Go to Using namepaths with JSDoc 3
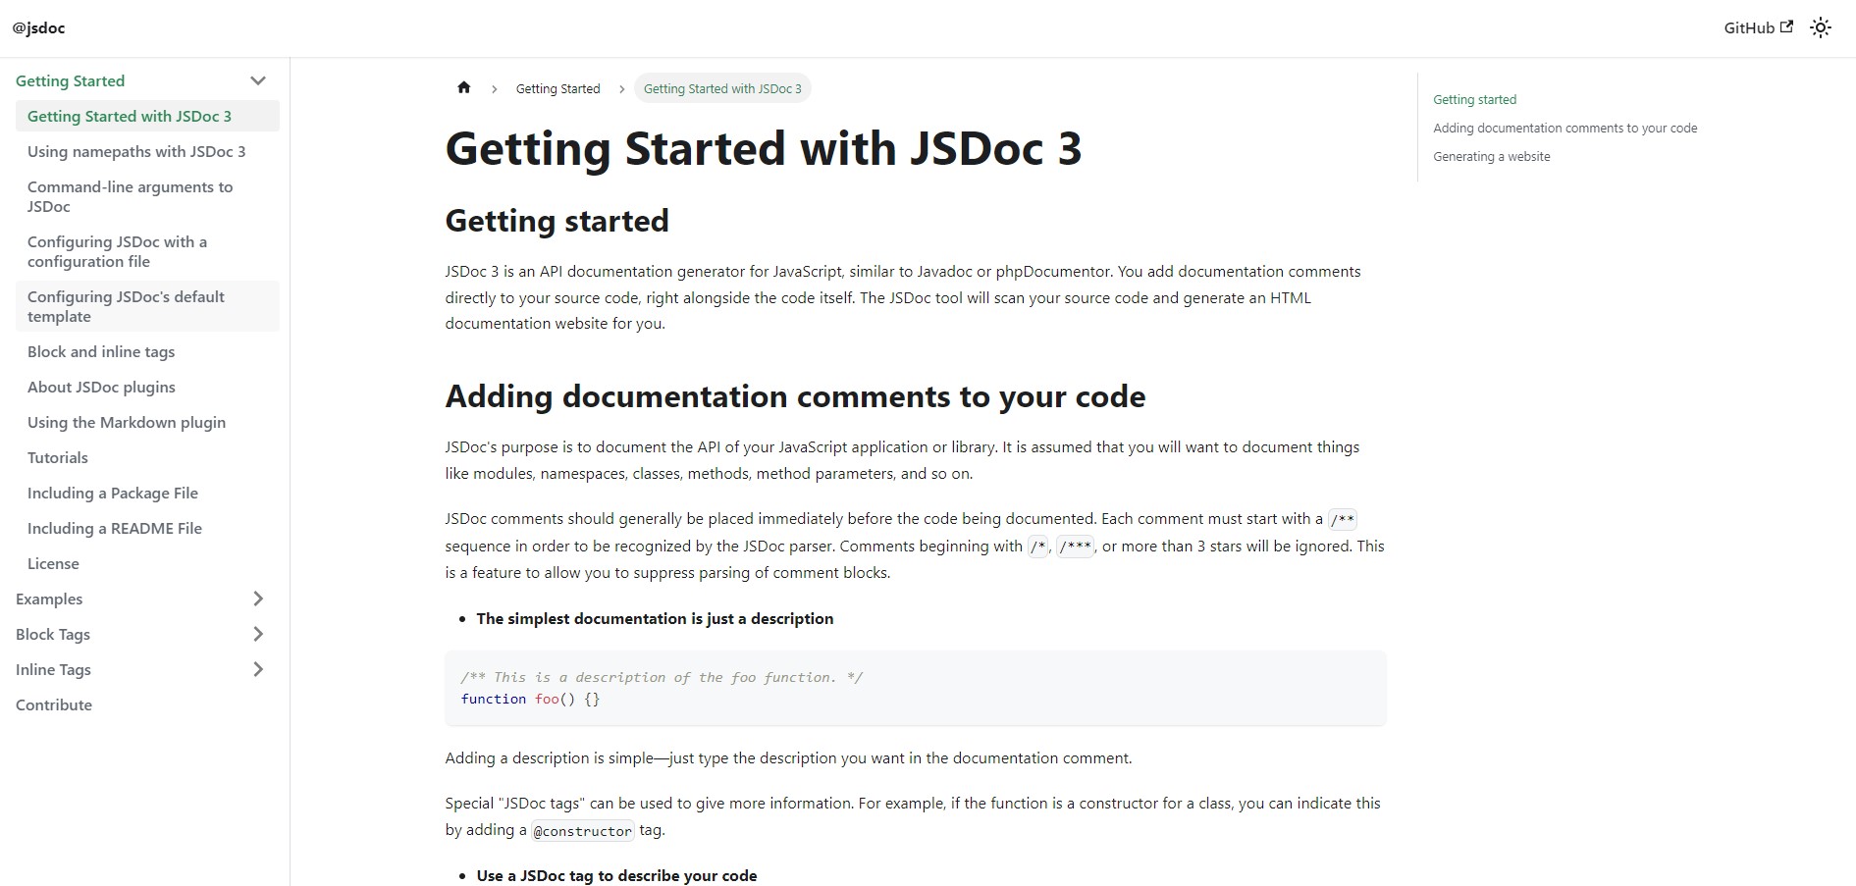The height and width of the screenshot is (886, 1856). pos(136,152)
